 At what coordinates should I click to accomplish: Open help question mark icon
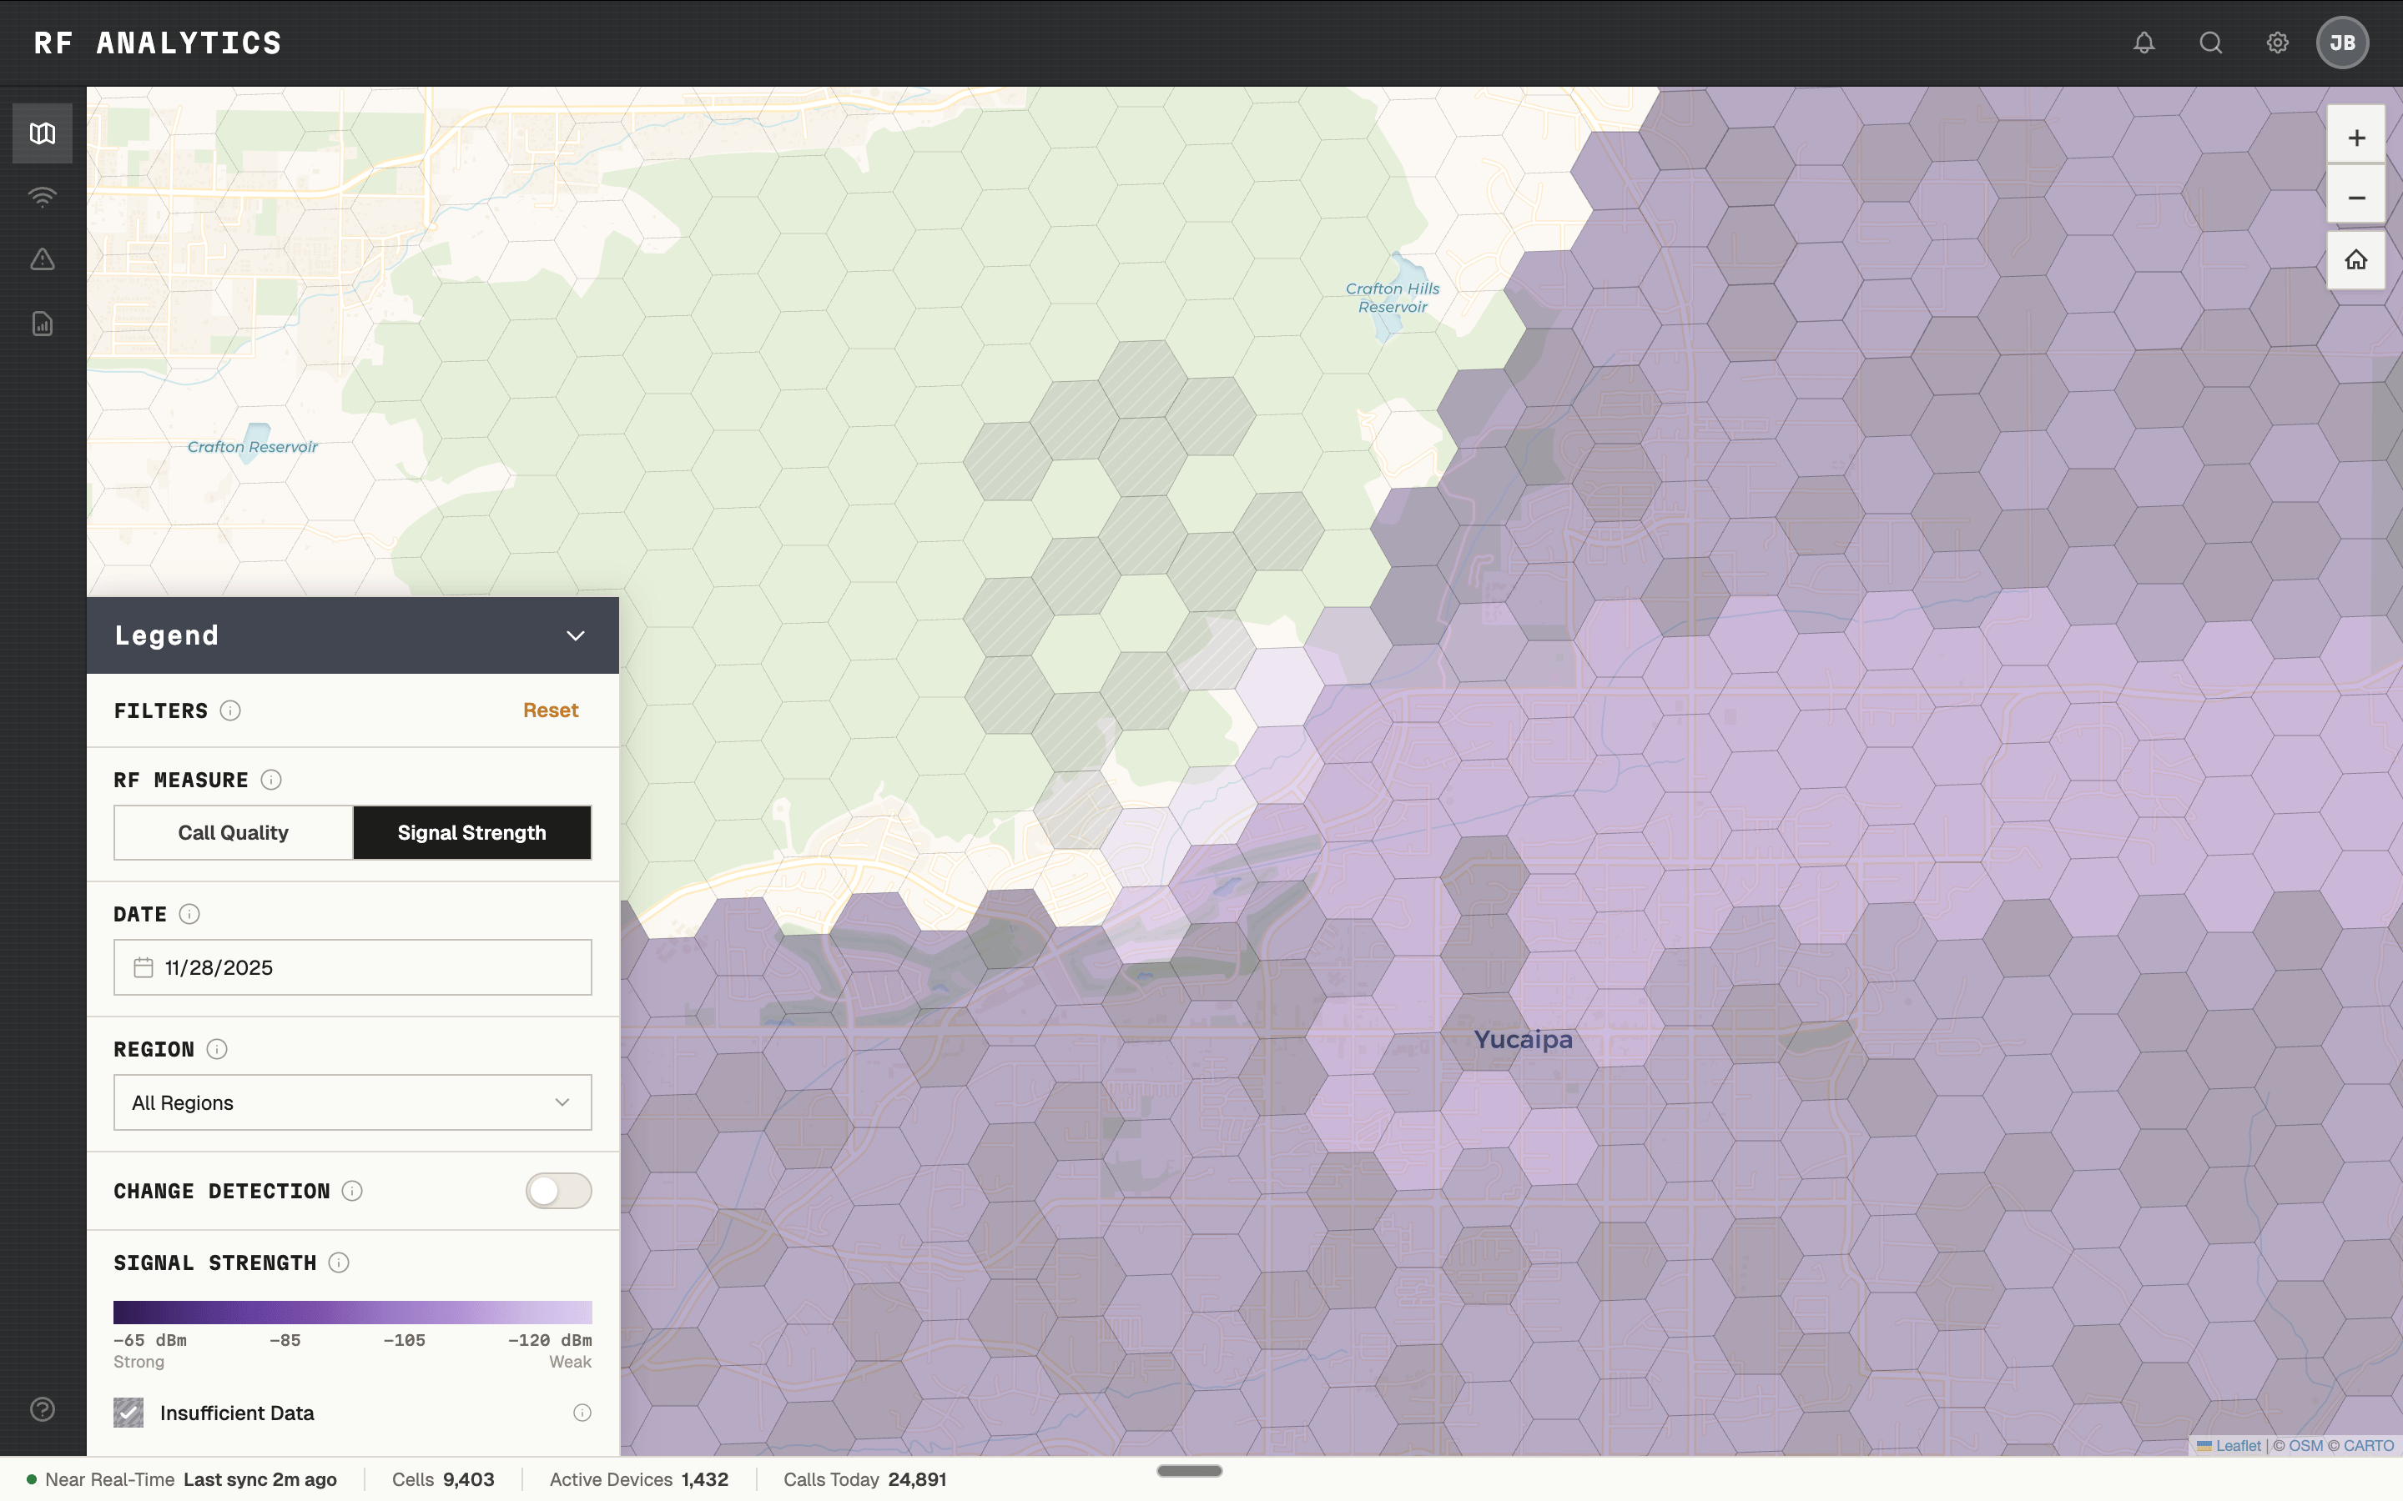42,1408
